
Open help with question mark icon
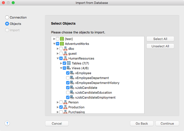(7, 123)
